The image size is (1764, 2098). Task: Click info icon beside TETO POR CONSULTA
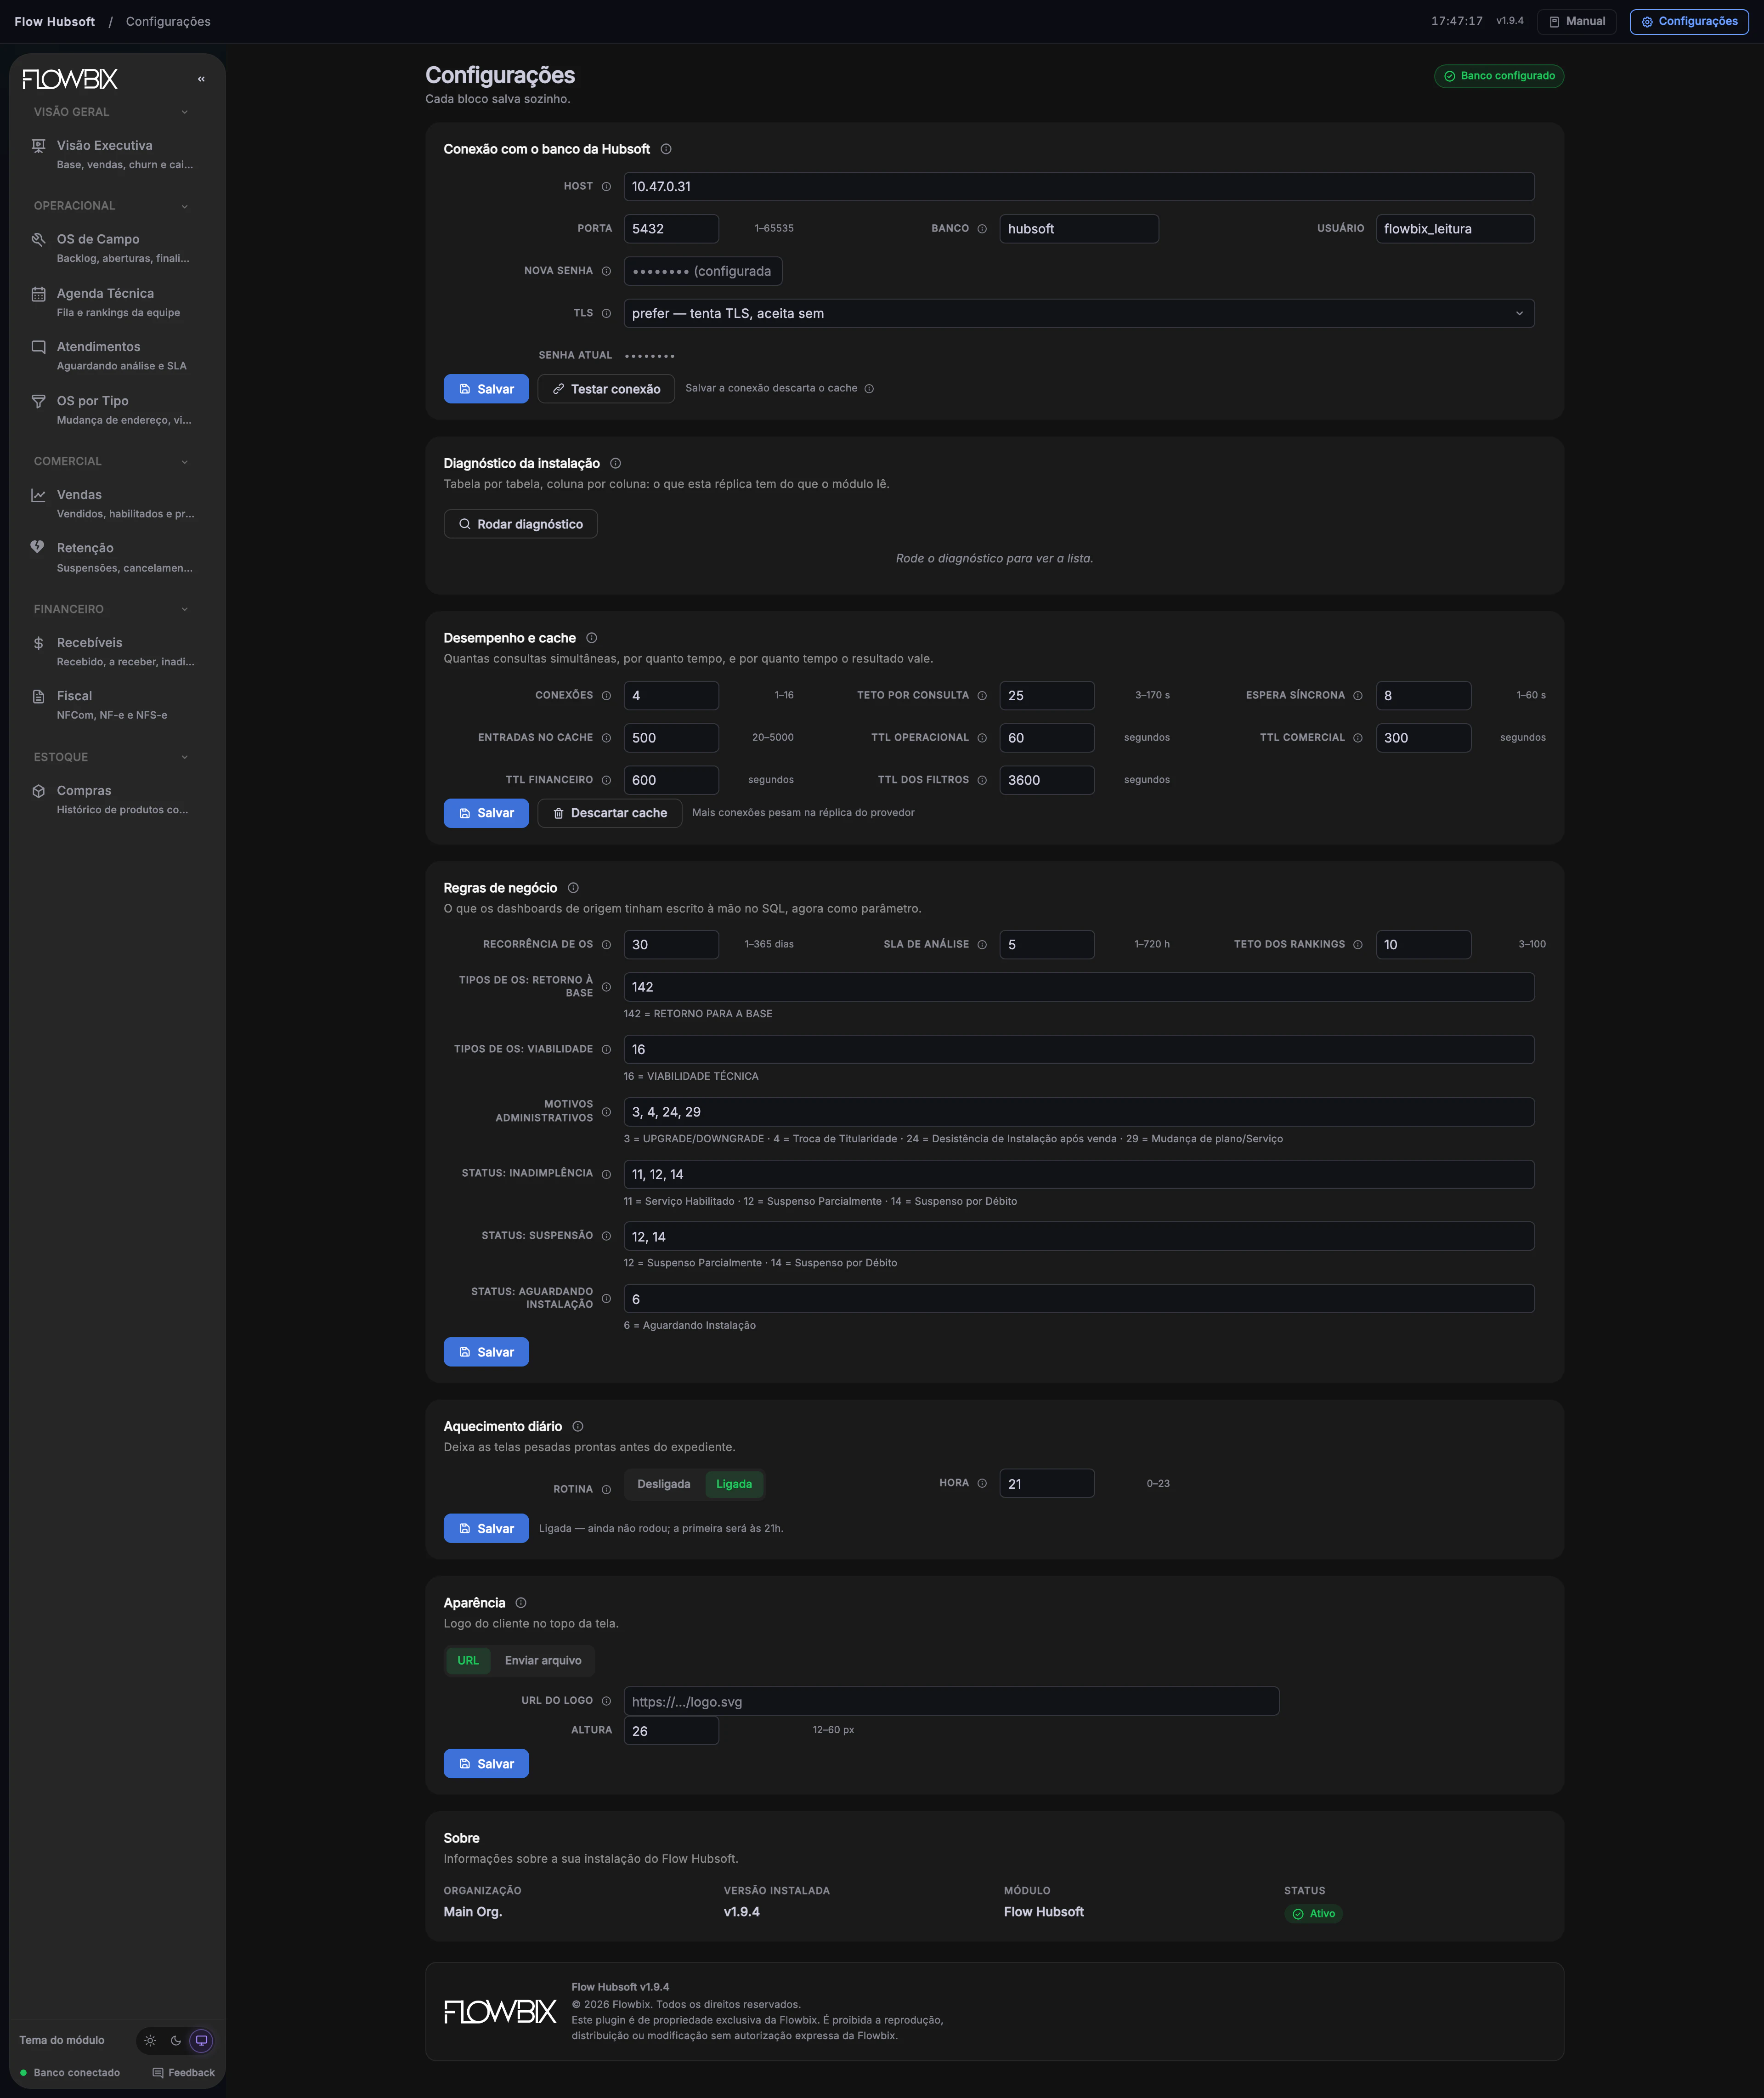982,696
